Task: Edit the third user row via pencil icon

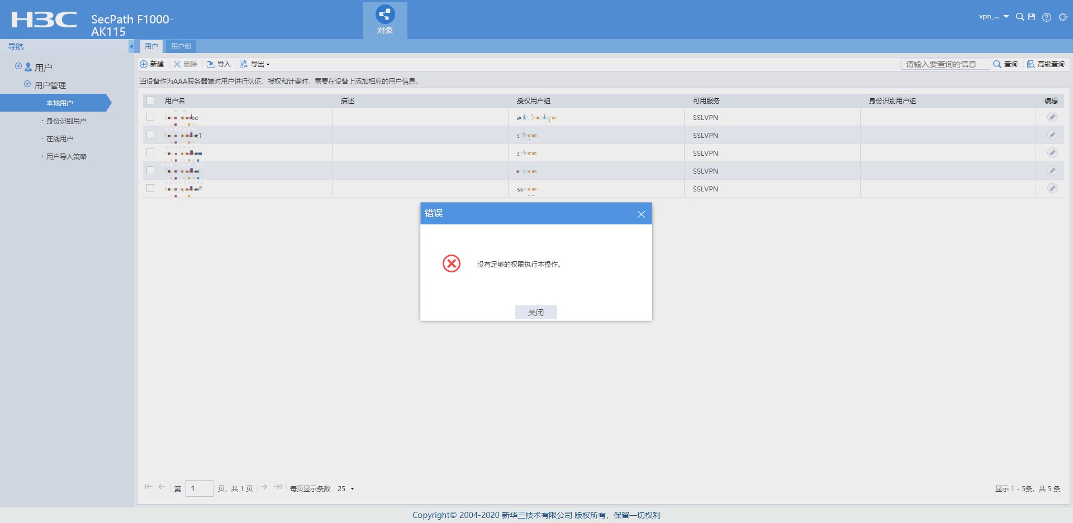Action: (x=1052, y=153)
